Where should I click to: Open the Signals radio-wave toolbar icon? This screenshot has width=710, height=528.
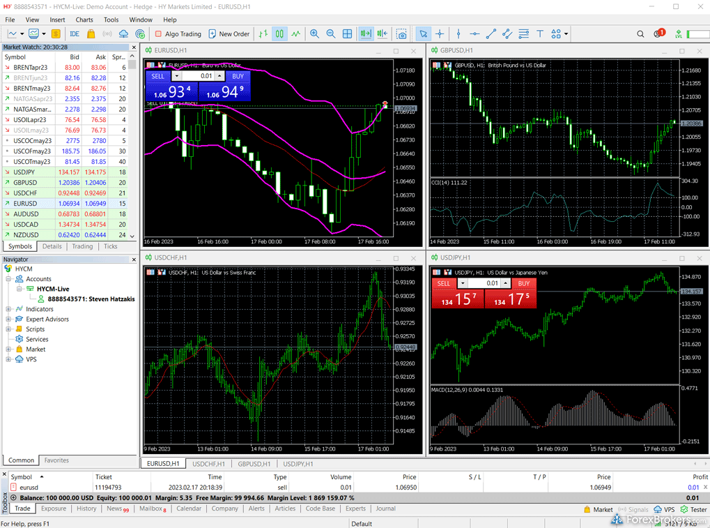click(107, 34)
